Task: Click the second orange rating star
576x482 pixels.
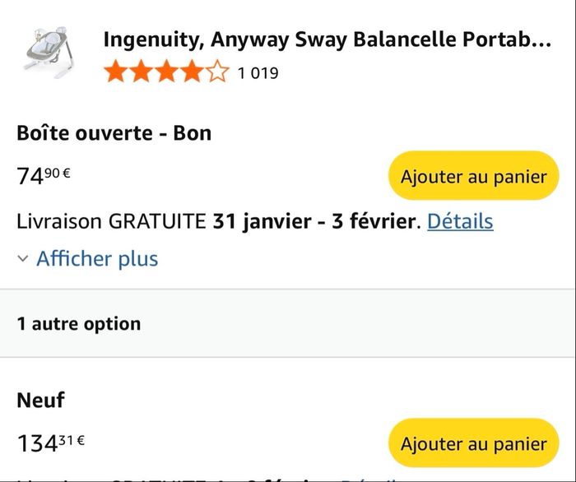Action: click(141, 73)
